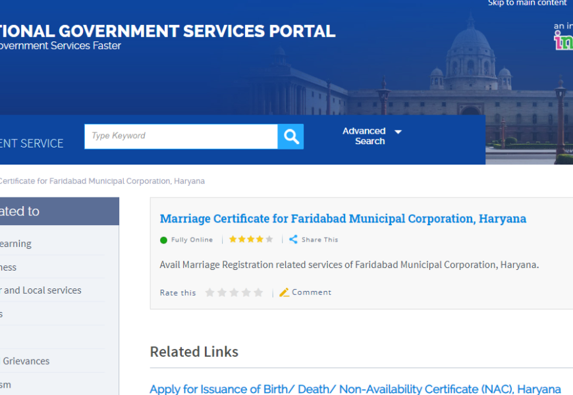Image resolution: width=573 pixels, height=395 pixels.
Task: Click the Share This icon
Action: tap(293, 240)
